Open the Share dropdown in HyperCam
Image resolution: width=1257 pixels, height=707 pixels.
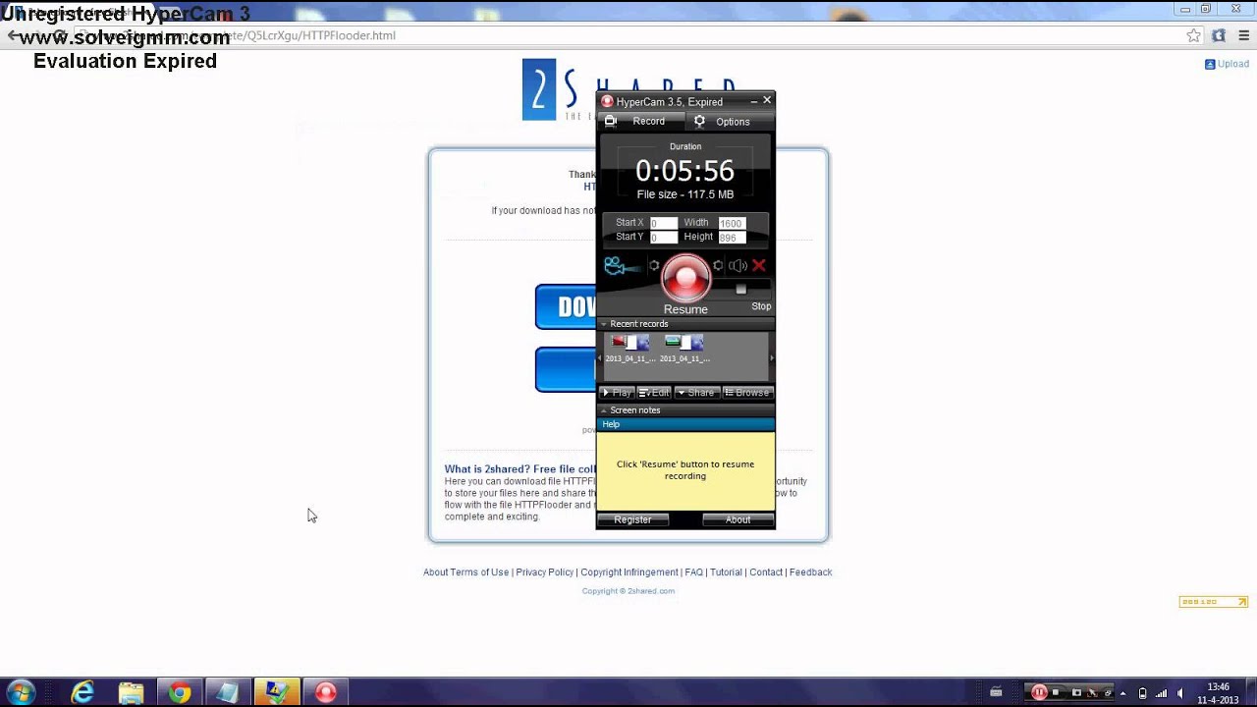[696, 393]
